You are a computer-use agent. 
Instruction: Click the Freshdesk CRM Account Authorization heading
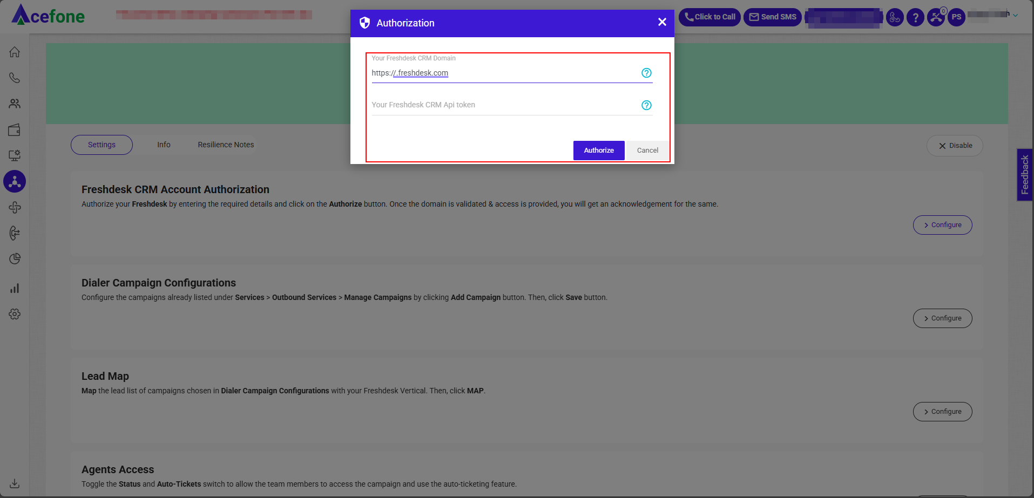175,189
